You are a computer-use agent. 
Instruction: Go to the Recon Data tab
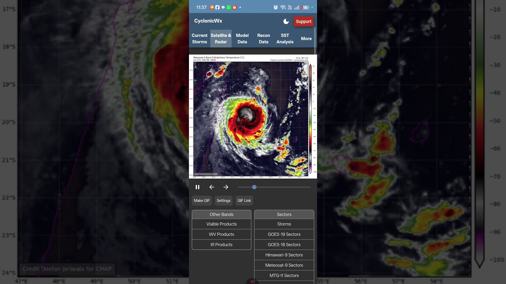tap(264, 39)
